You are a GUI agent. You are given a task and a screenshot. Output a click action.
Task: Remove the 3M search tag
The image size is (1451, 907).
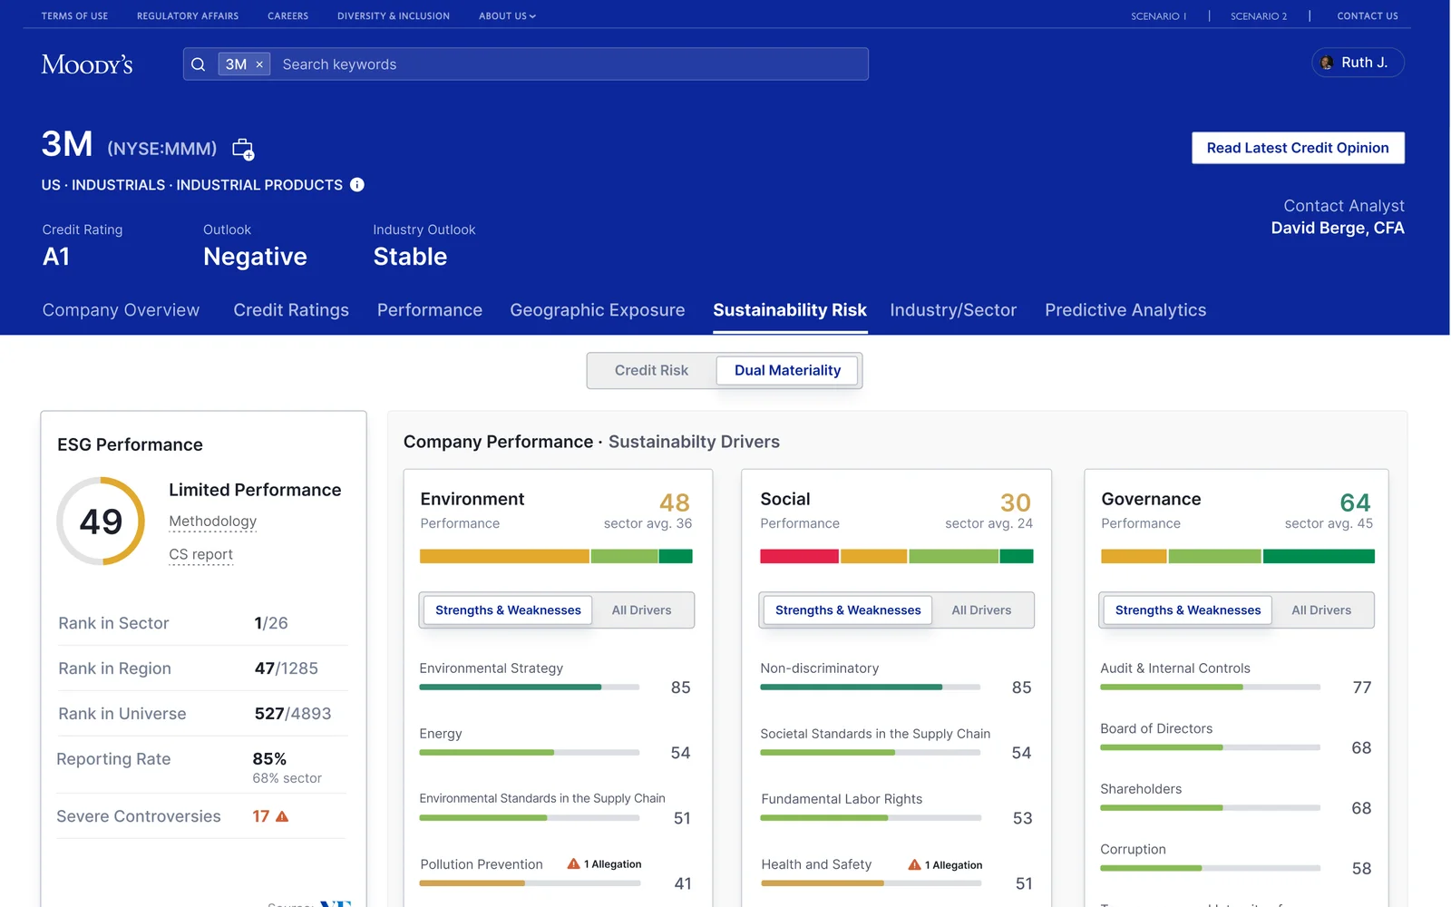[259, 64]
